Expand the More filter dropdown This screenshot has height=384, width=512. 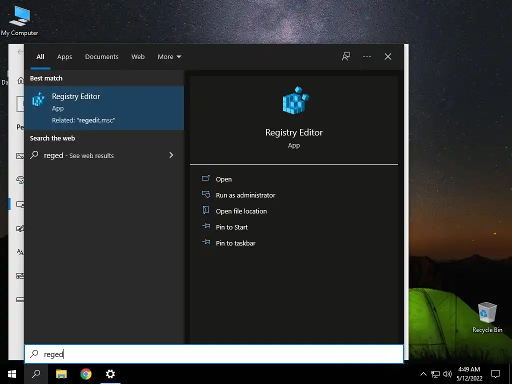169,57
